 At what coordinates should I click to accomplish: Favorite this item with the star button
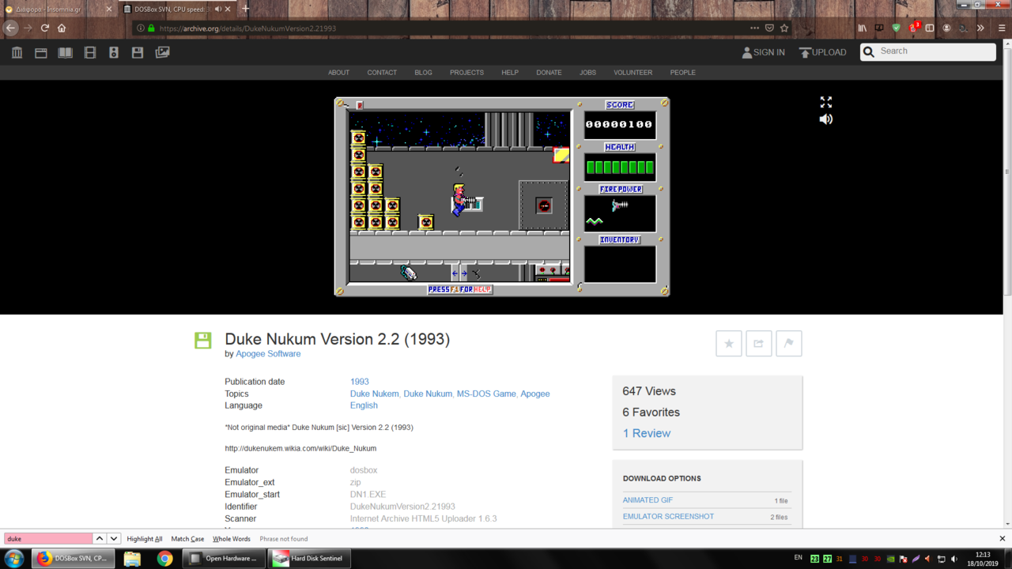click(729, 343)
